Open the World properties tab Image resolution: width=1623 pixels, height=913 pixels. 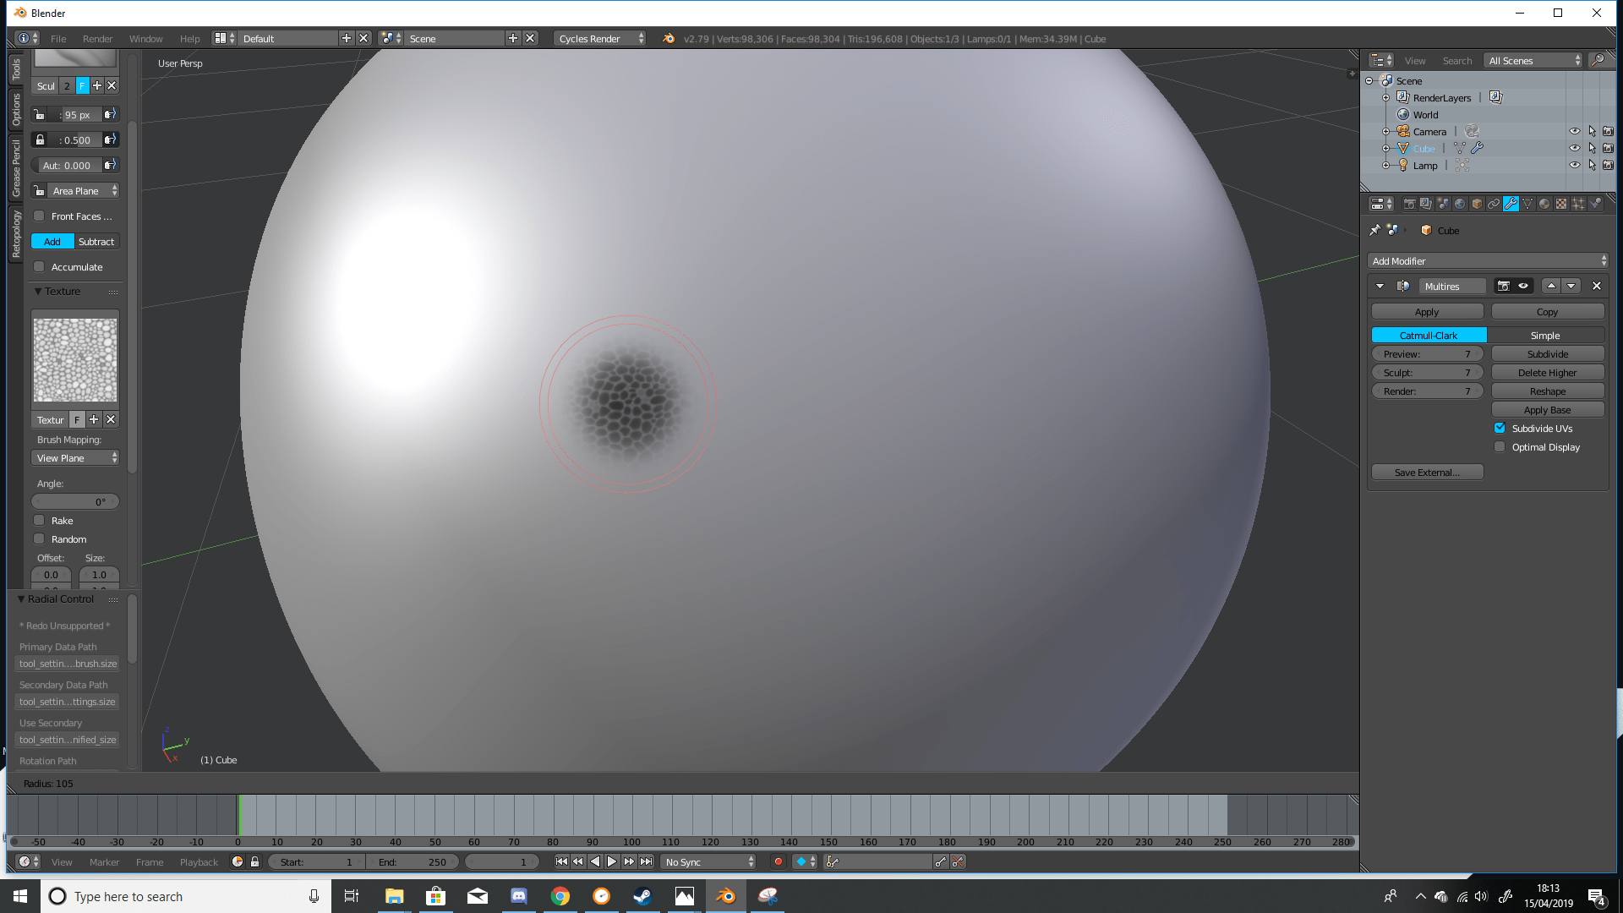pyautogui.click(x=1460, y=203)
